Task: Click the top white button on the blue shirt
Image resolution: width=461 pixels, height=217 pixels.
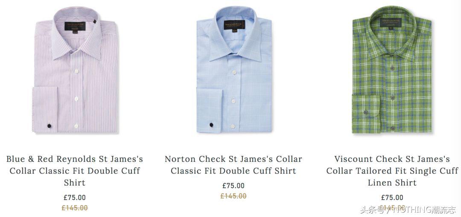Action: (234, 72)
